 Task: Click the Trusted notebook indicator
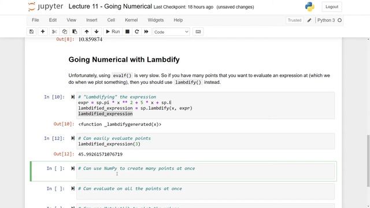tap(294, 20)
